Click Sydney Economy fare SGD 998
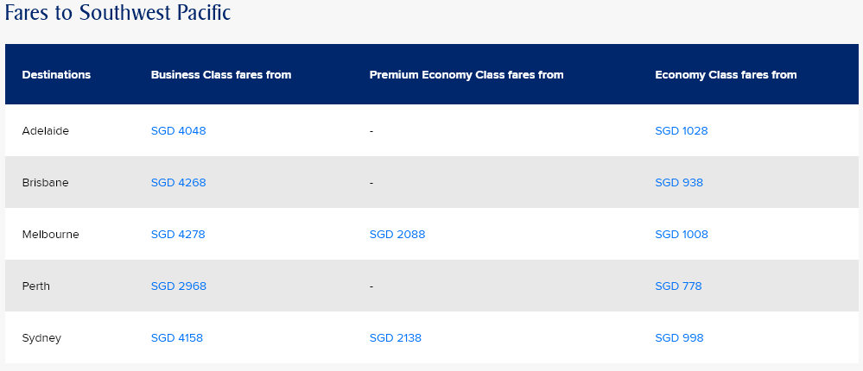Viewport: 863px width, 371px height. click(x=679, y=338)
